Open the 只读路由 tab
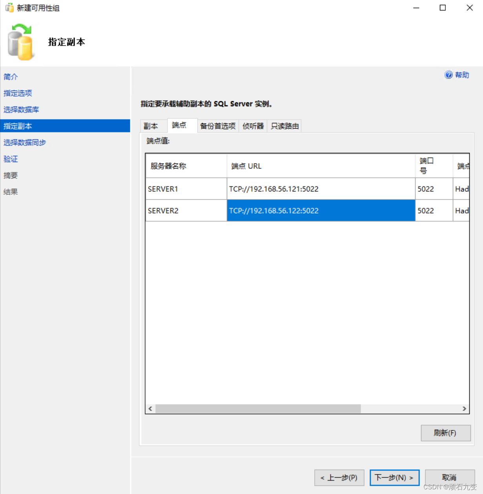Screen dimensions: 483x494 point(284,126)
